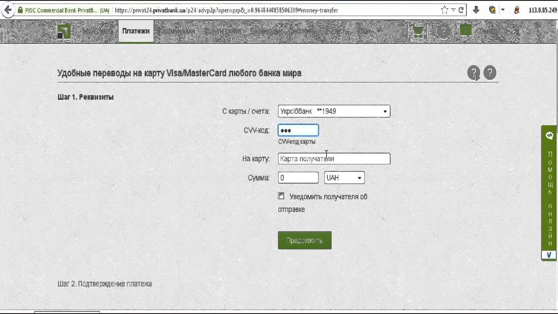Open the Платежи tab
Screen dimensions: 558x314
coord(136,31)
